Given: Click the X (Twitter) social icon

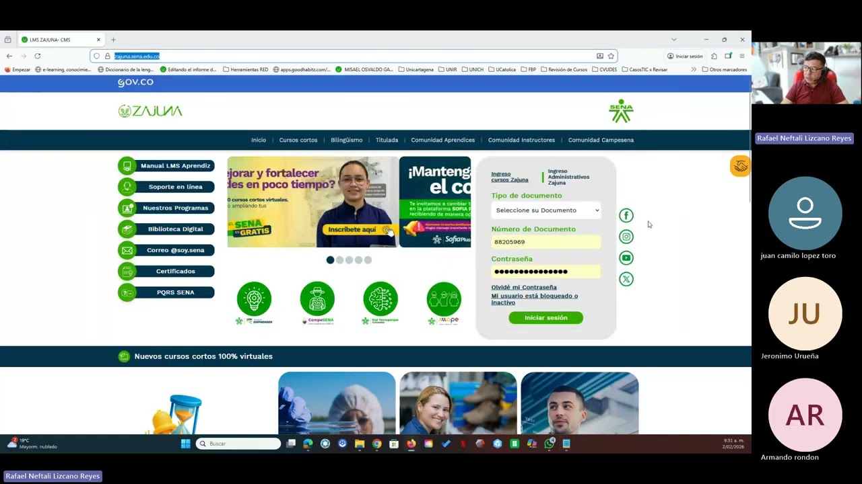Looking at the screenshot, I should tap(626, 279).
